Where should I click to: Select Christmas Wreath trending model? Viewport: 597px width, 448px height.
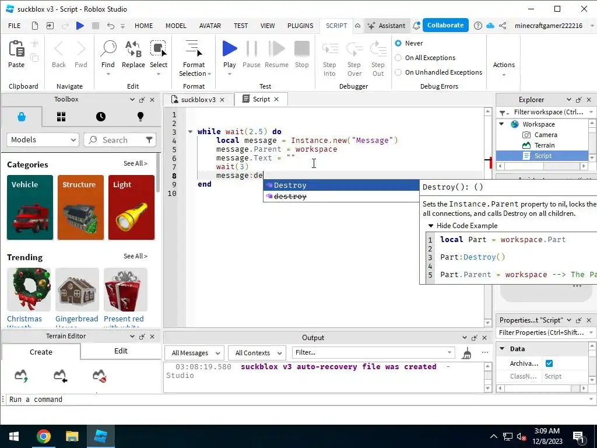pyautogui.click(x=29, y=289)
